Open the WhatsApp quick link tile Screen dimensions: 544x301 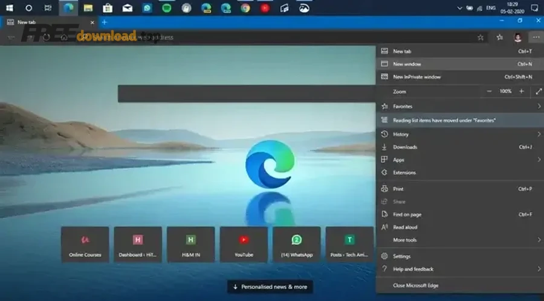[297, 244]
